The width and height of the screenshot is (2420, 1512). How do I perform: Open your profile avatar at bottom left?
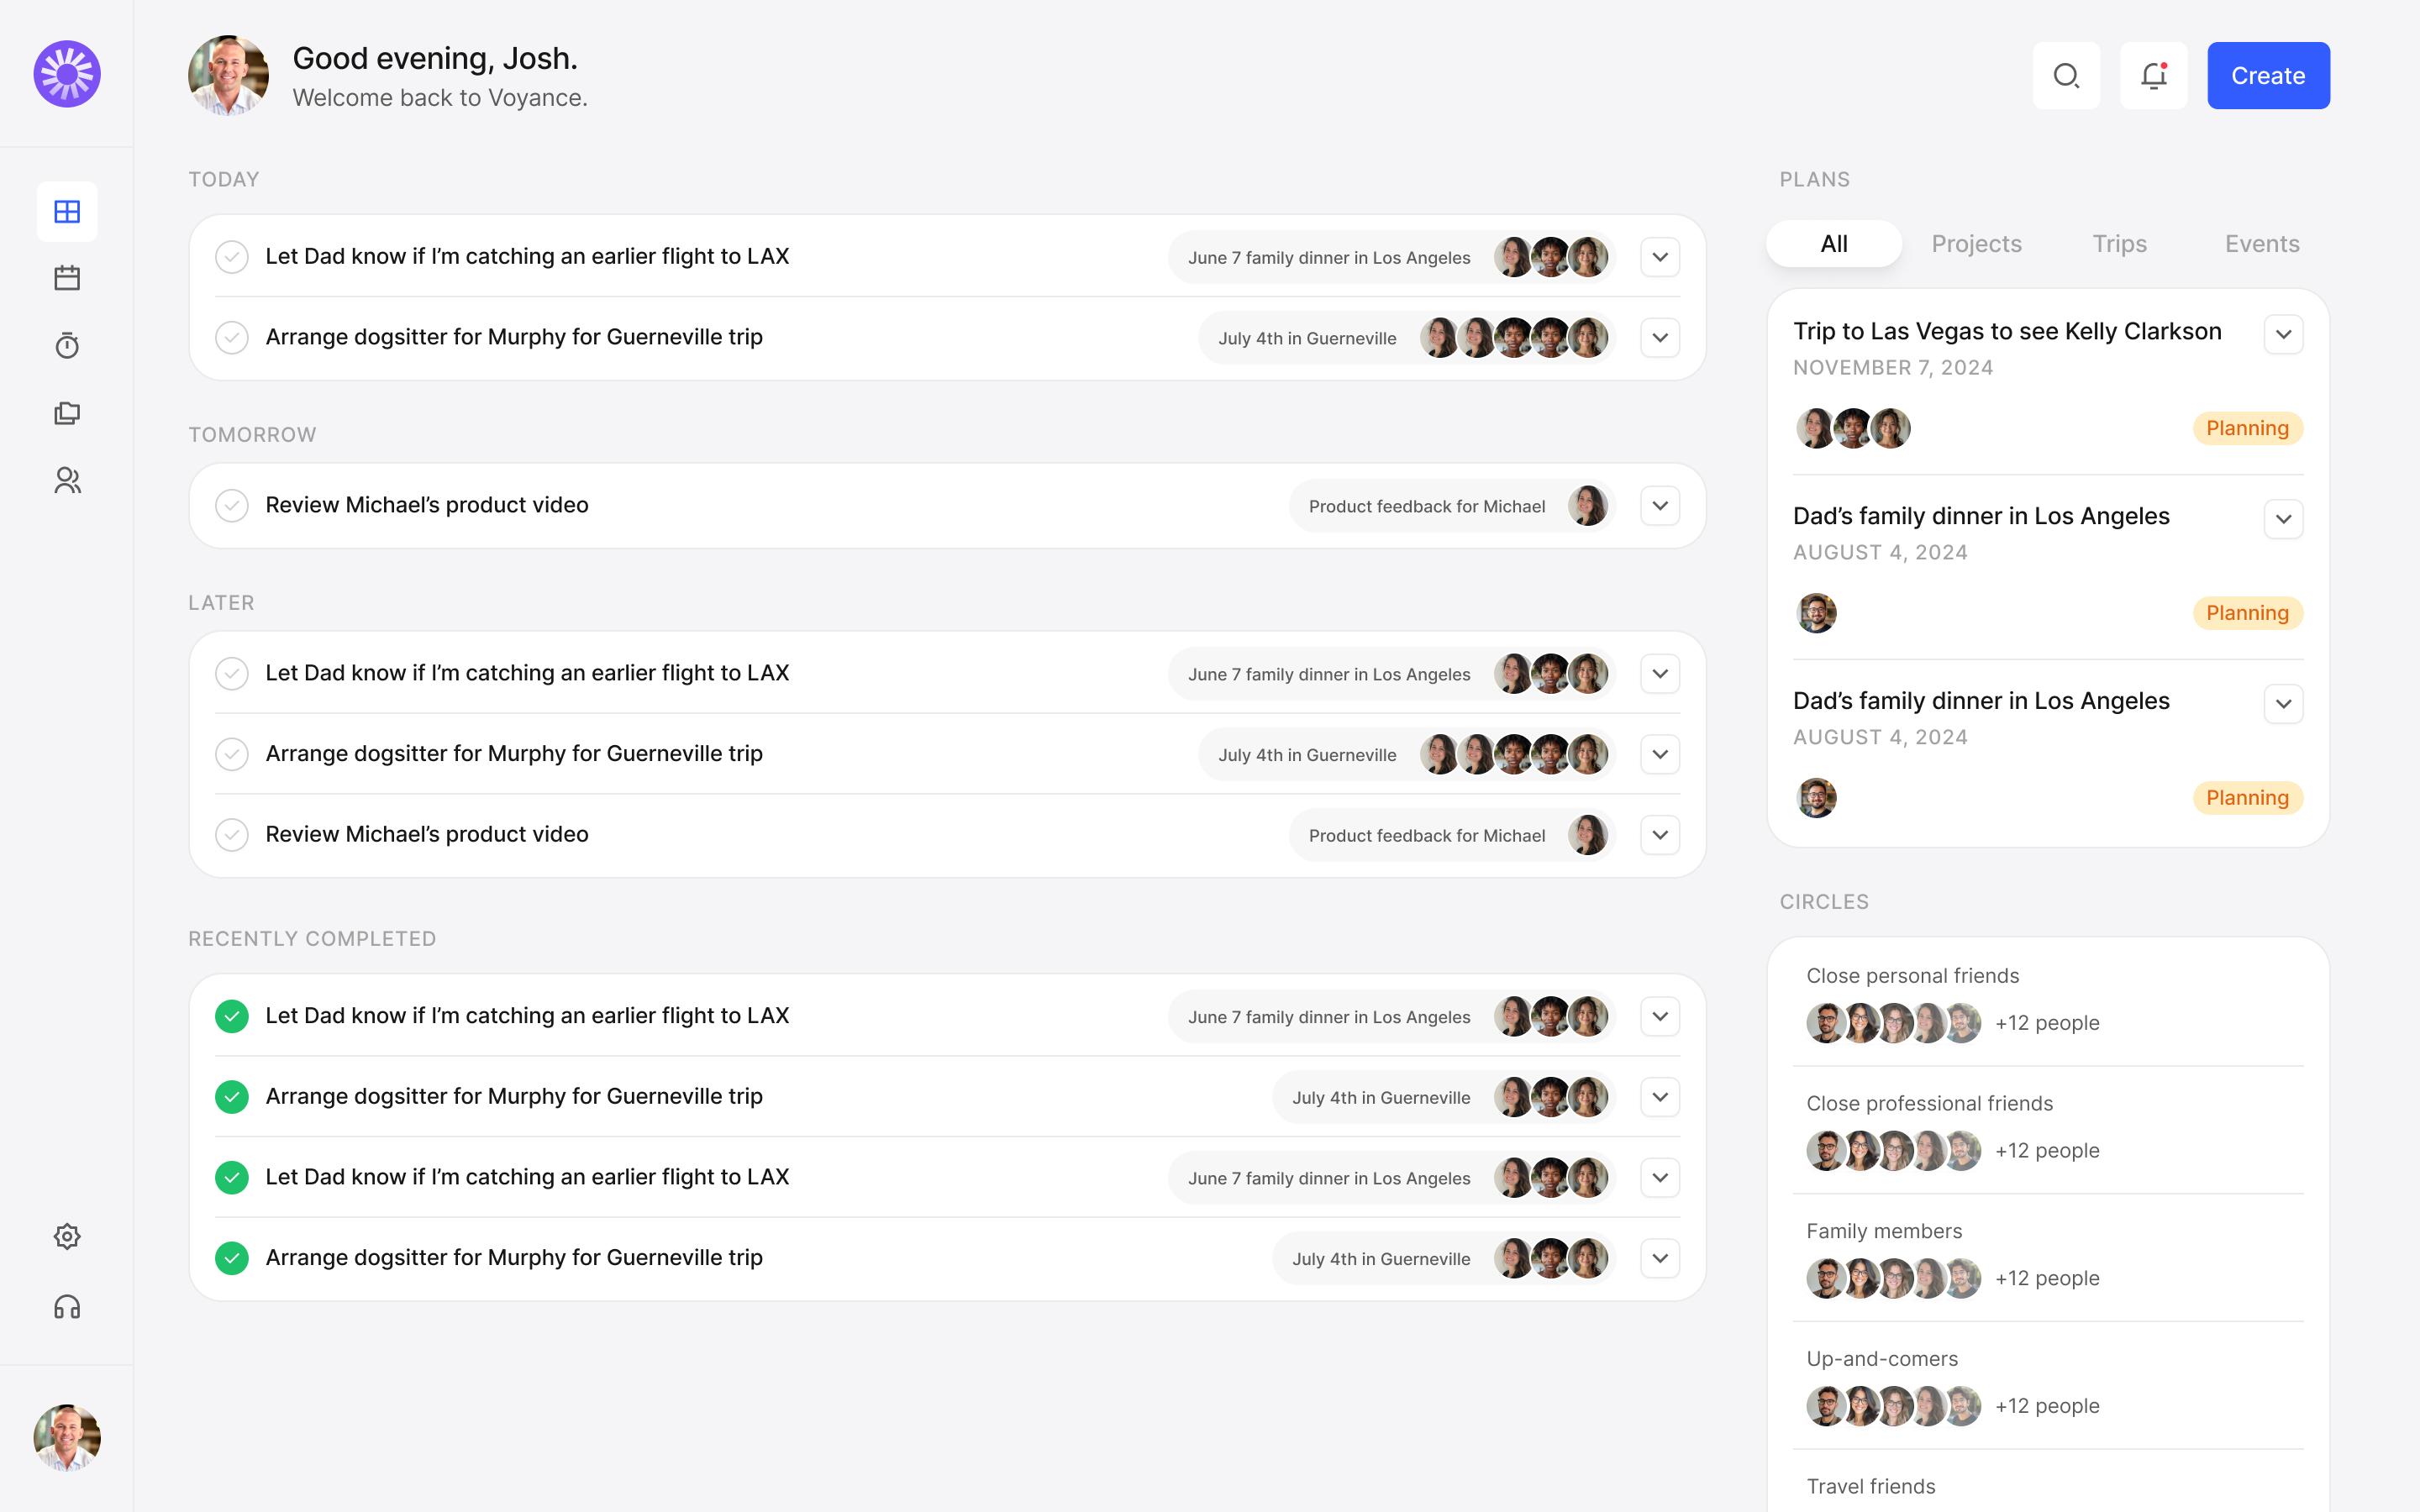pos(66,1437)
